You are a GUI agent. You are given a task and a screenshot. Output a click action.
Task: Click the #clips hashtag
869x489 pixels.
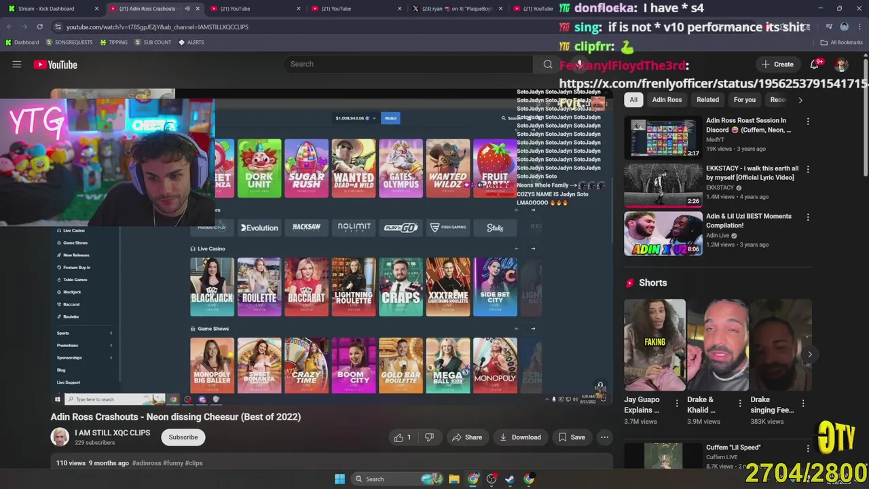click(x=193, y=463)
